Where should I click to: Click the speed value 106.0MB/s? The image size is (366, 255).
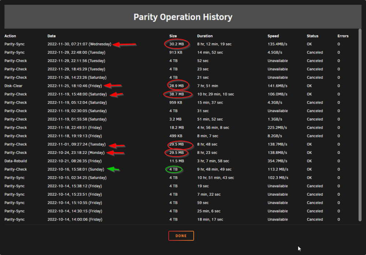277,94
